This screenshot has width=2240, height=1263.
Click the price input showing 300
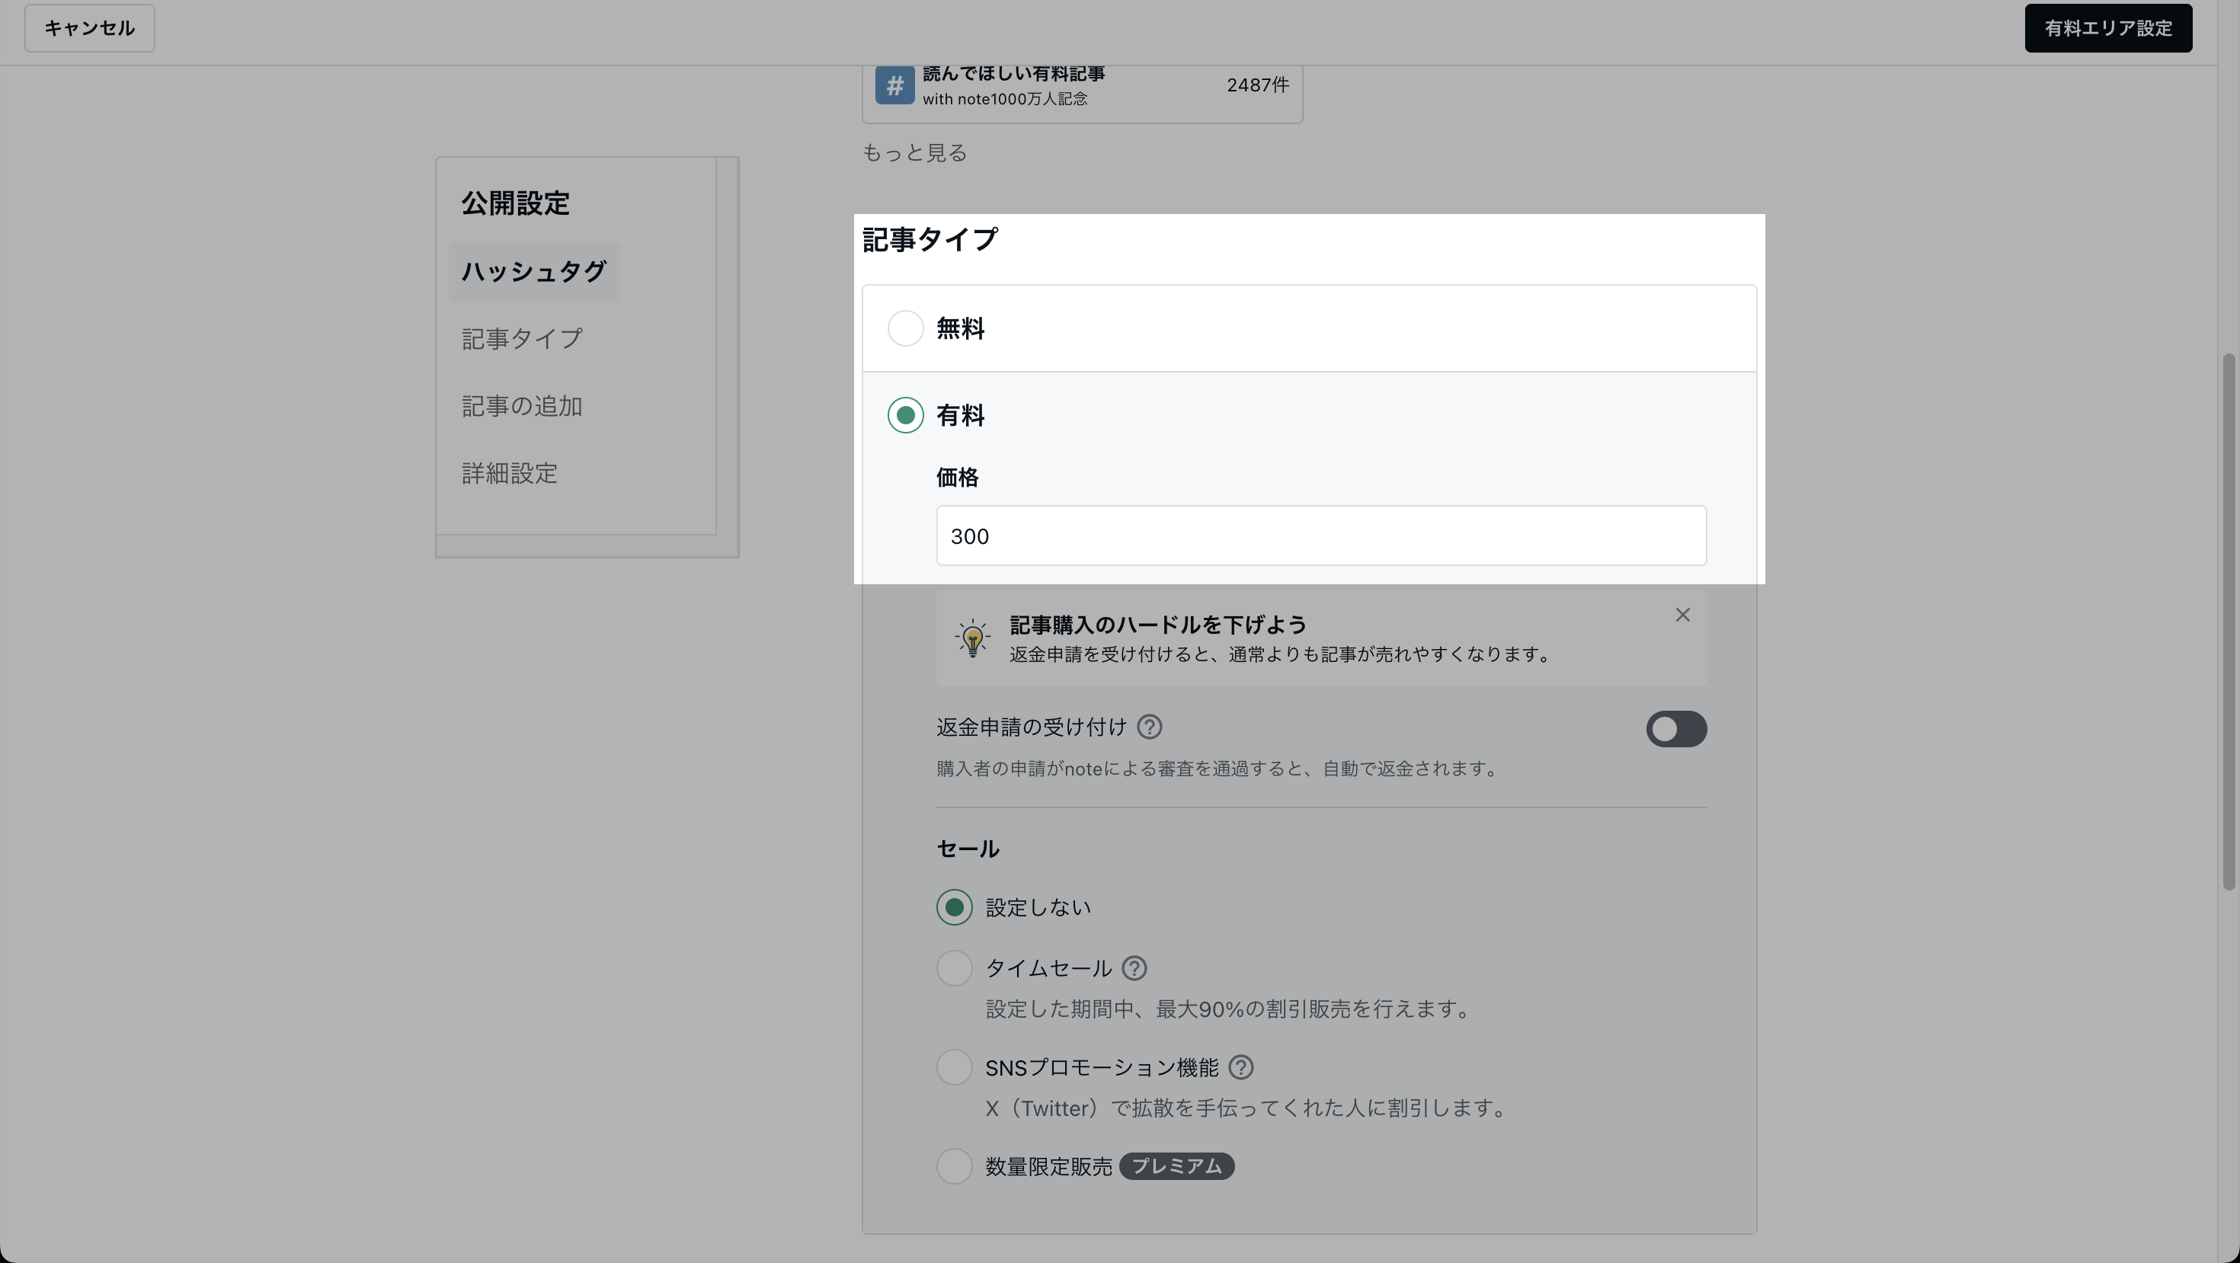point(1320,536)
